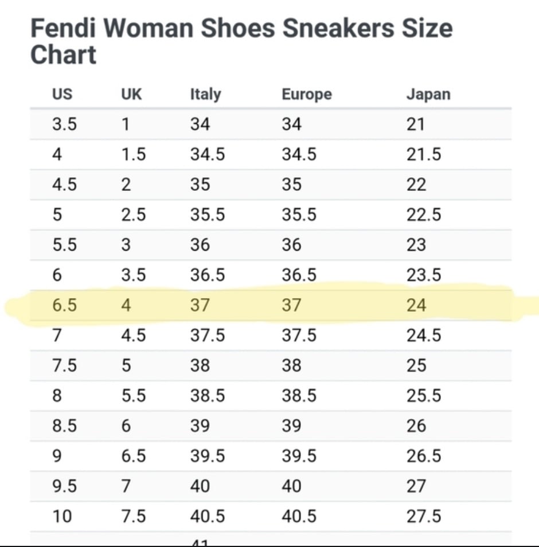
Task: Click the partially visible 41 Italy cell
Action: [x=200, y=543]
